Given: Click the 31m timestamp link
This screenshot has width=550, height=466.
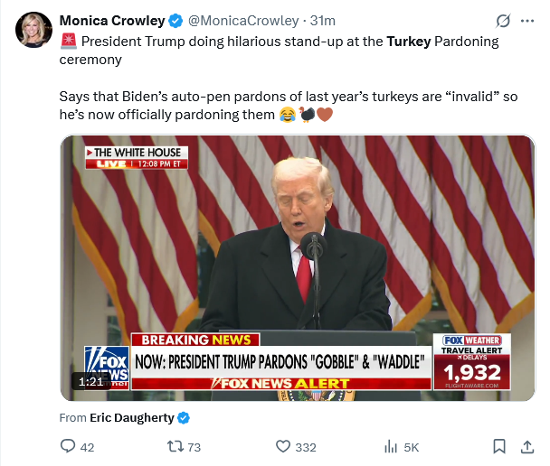Looking at the screenshot, I should [322, 21].
